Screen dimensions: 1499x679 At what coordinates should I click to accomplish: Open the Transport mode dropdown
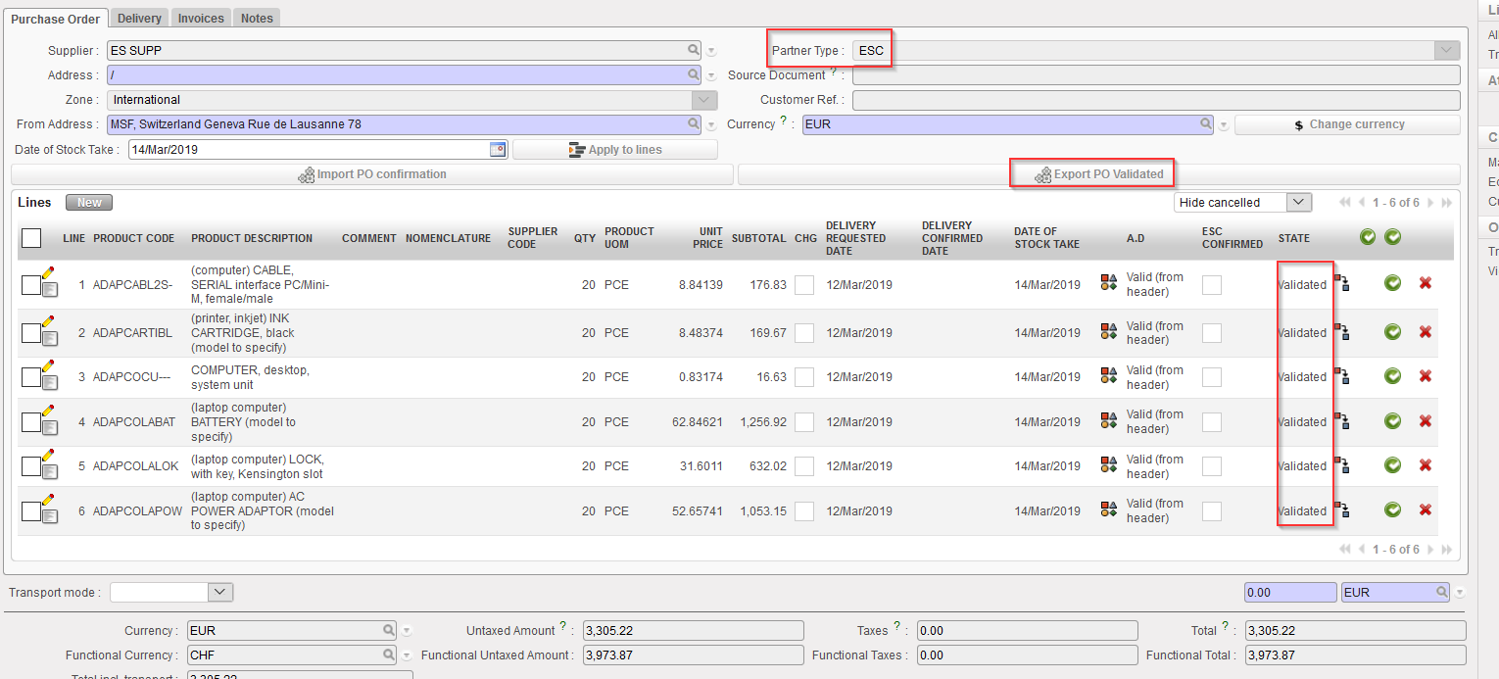(x=220, y=592)
